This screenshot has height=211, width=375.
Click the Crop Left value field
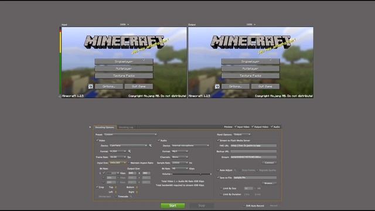(x=115, y=192)
